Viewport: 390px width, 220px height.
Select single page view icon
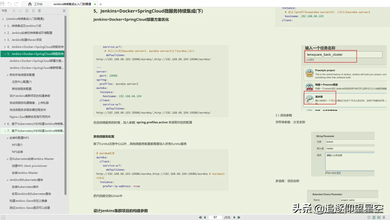[x=369, y=217]
